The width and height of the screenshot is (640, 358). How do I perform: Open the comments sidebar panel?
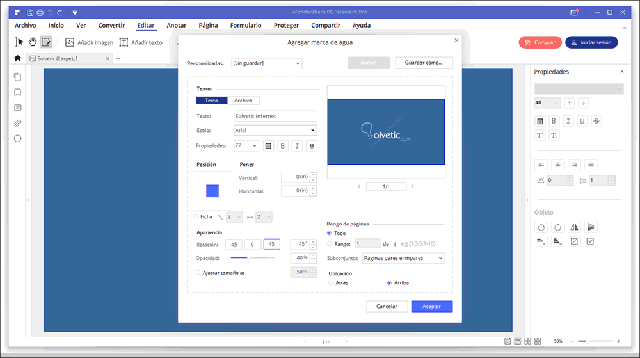click(x=17, y=108)
